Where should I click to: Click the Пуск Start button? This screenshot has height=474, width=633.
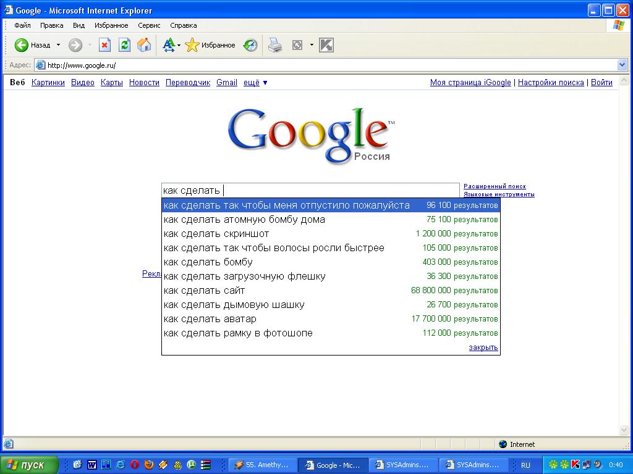tap(29, 465)
